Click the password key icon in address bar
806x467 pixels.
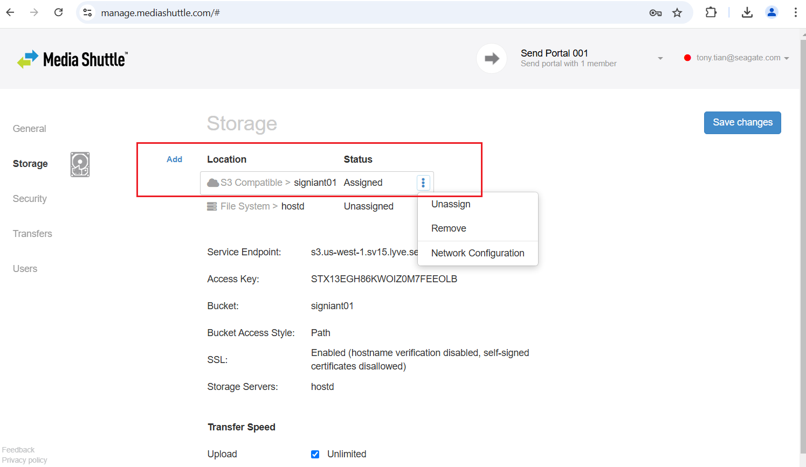(655, 13)
